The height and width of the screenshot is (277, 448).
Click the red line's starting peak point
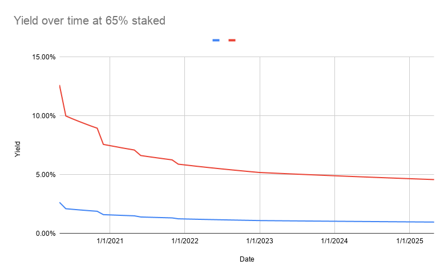[60, 86]
